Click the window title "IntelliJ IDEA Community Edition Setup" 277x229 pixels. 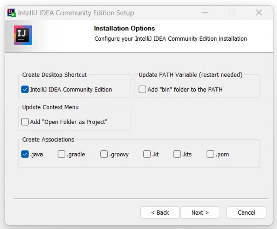[76, 13]
